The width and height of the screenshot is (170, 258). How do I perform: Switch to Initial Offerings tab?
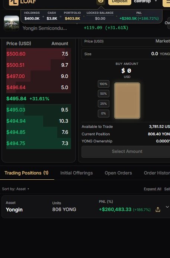pos(77,173)
